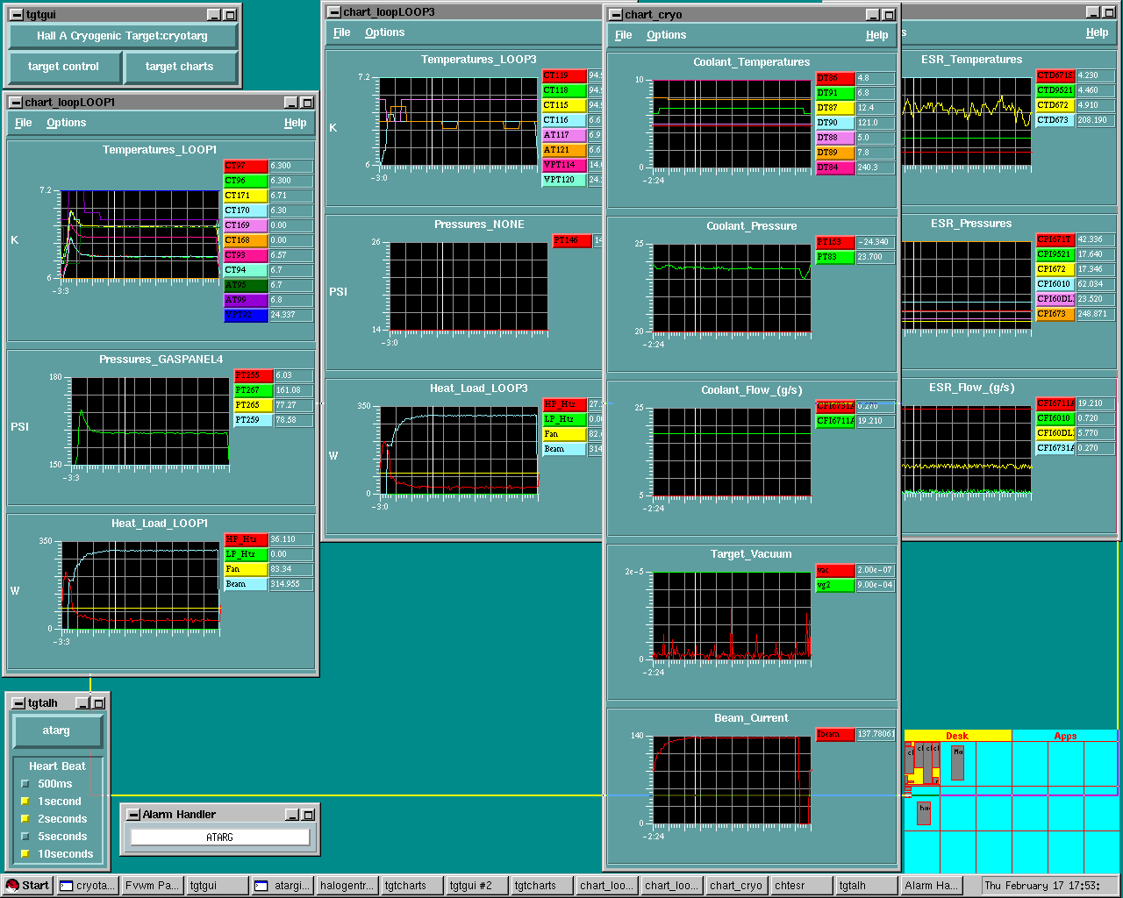The height and width of the screenshot is (898, 1123).
Task: Open the Alarm Handler window menu icon
Action: (133, 815)
